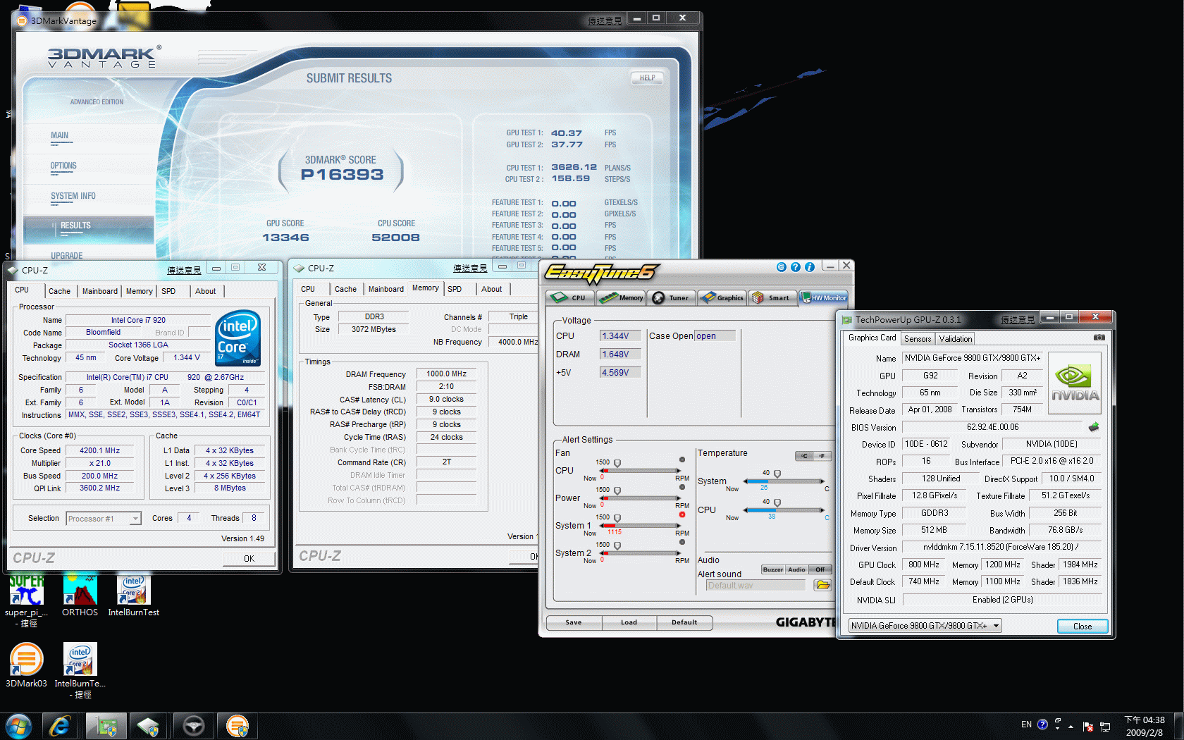Open EasyTune6 taskbar button

click(x=194, y=726)
